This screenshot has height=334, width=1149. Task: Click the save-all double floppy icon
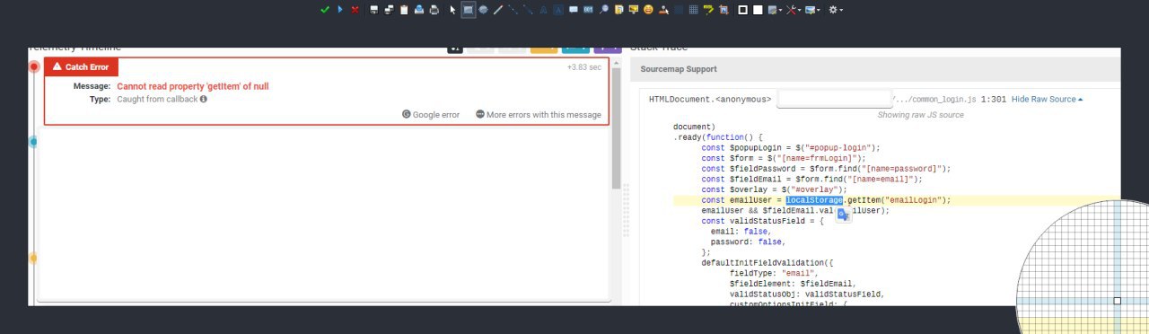point(389,10)
